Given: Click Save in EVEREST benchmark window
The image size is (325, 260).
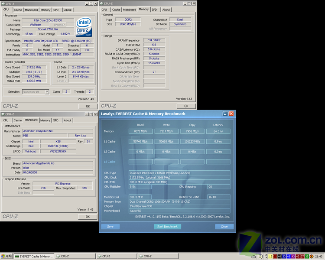Looking at the screenshot, I should pyautogui.click(x=110, y=226).
